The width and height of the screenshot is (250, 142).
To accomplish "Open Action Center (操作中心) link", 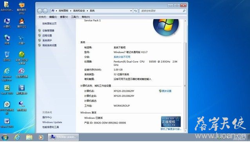I will pyautogui.click(x=47, y=117).
